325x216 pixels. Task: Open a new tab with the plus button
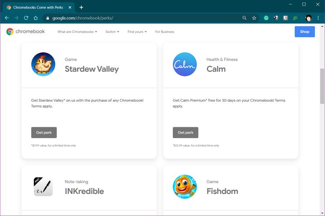point(81,8)
